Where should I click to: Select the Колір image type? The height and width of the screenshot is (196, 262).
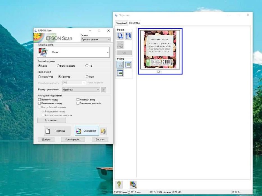43,66
